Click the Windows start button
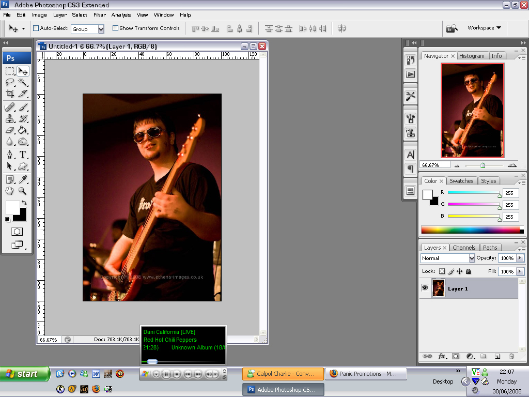 coord(24,374)
